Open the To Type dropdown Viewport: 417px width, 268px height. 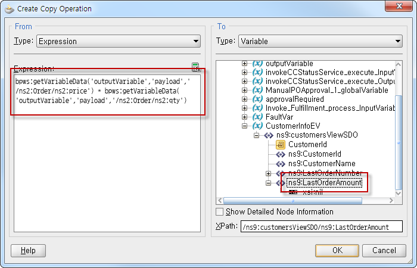click(x=320, y=41)
